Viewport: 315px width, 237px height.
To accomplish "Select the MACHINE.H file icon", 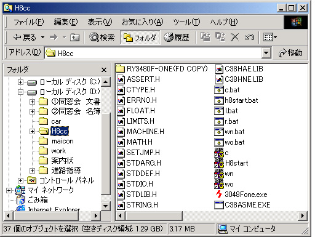I will (121, 132).
